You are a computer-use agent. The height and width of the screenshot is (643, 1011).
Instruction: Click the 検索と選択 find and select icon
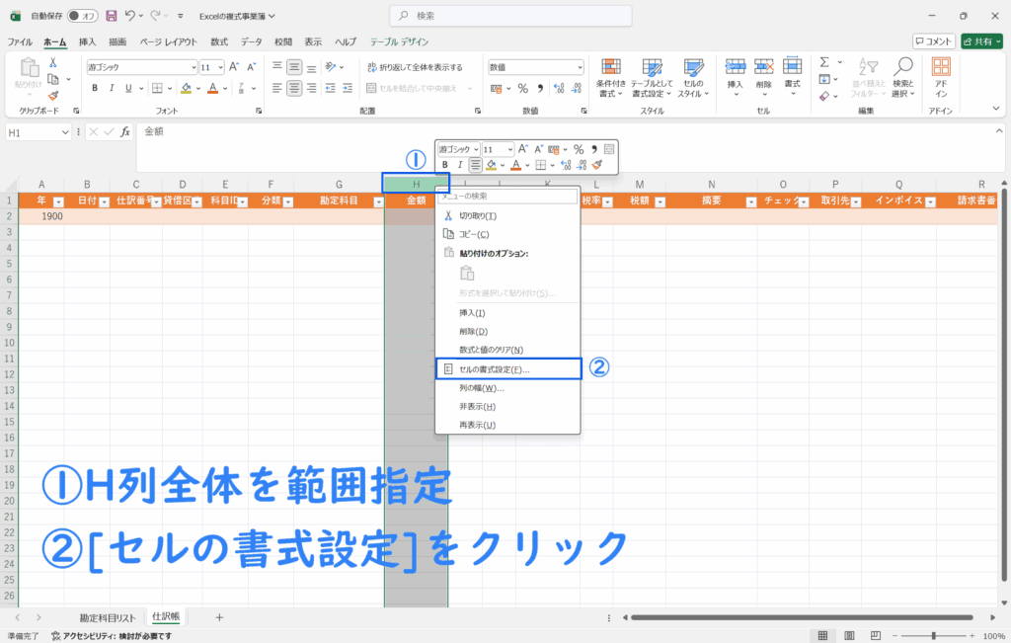coord(902,75)
